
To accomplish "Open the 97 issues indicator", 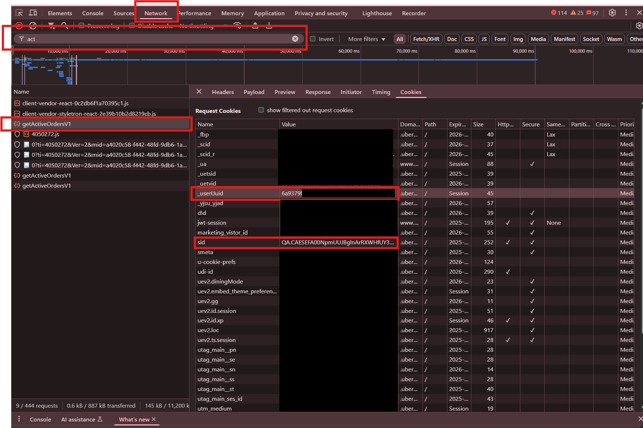I will [593, 13].
